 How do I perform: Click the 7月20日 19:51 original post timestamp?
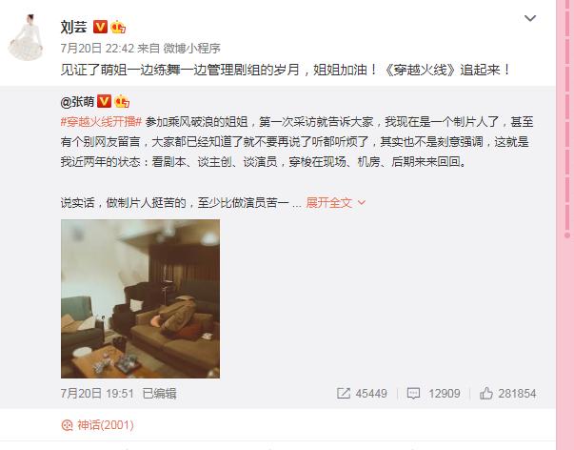point(97,394)
